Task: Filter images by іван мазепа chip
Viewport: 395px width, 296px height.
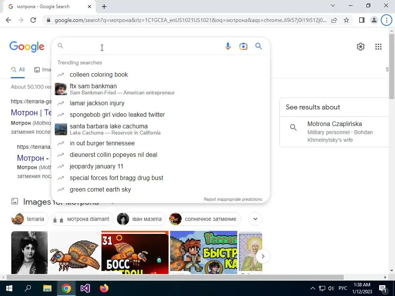Action: coord(141,219)
